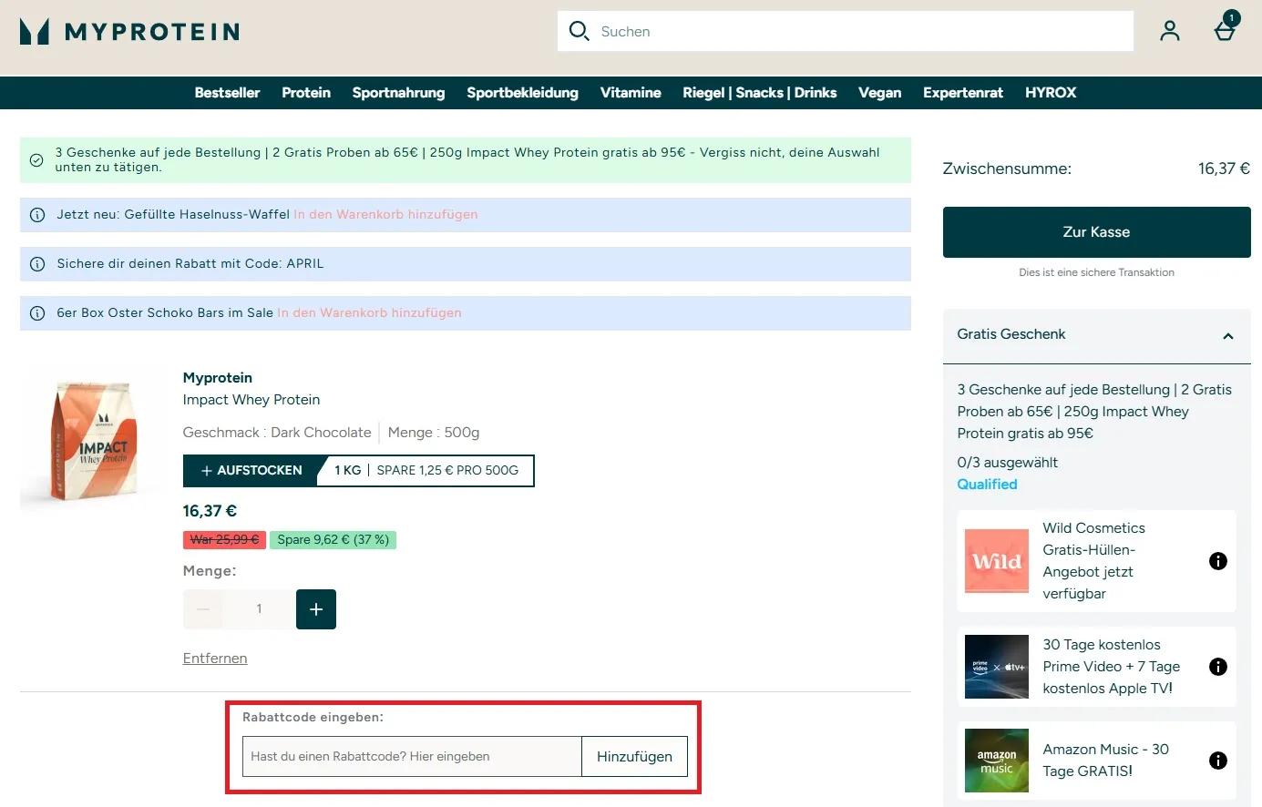Open the shopping basket icon
The width and height of the screenshot is (1262, 807).
click(1225, 32)
